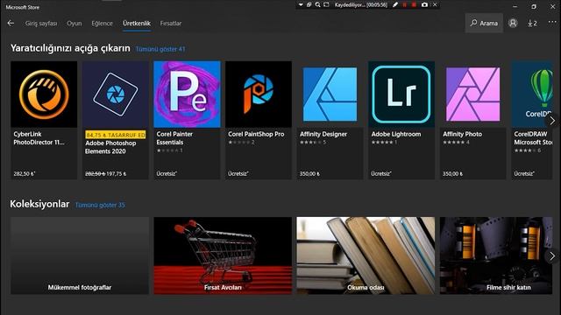Open Filme sihir katın collection
This screenshot has height=315, width=561.
pyautogui.click(x=496, y=255)
